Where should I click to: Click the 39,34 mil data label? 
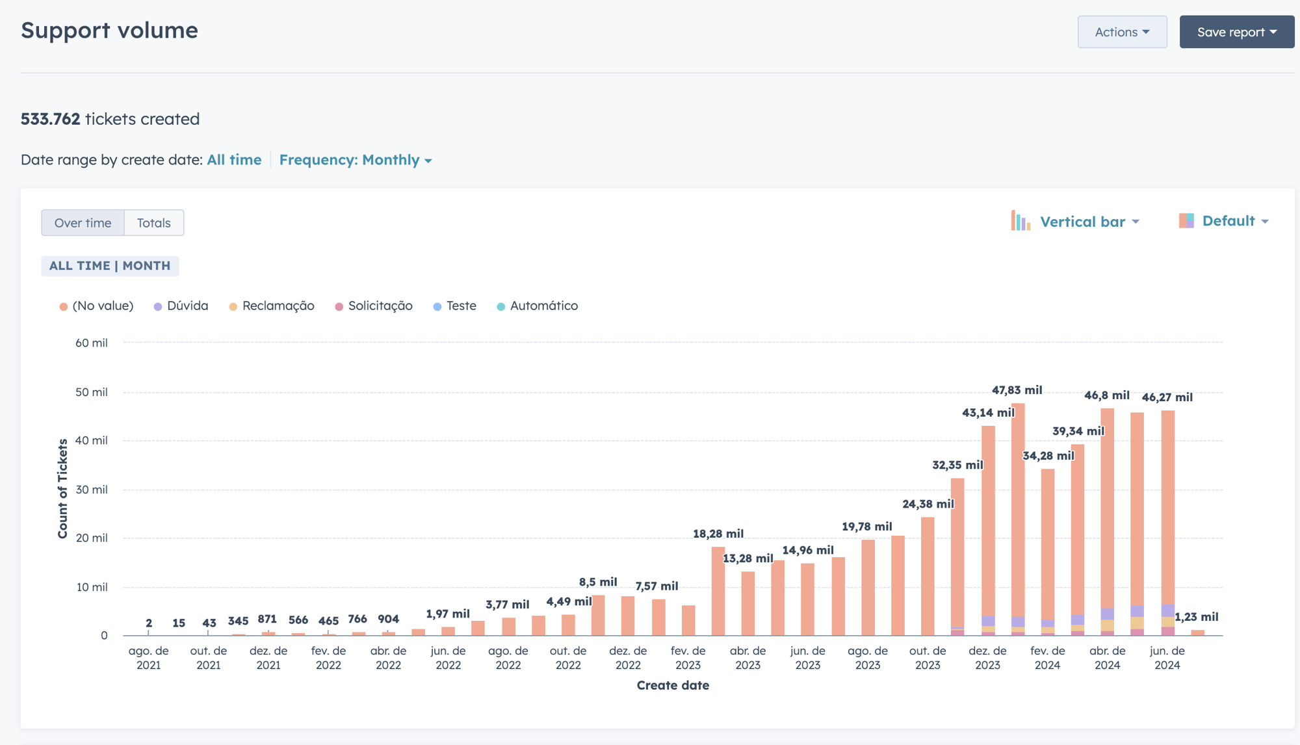pyautogui.click(x=1078, y=431)
